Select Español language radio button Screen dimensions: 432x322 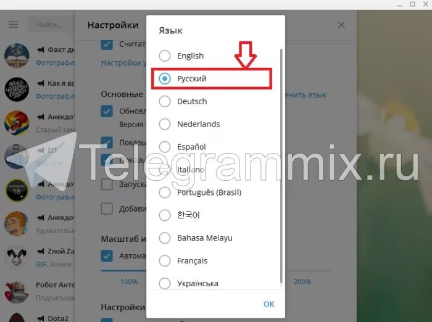pyautogui.click(x=165, y=147)
